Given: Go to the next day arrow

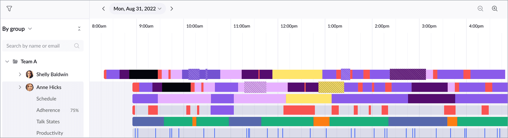Looking at the screenshot, I should (172, 9).
